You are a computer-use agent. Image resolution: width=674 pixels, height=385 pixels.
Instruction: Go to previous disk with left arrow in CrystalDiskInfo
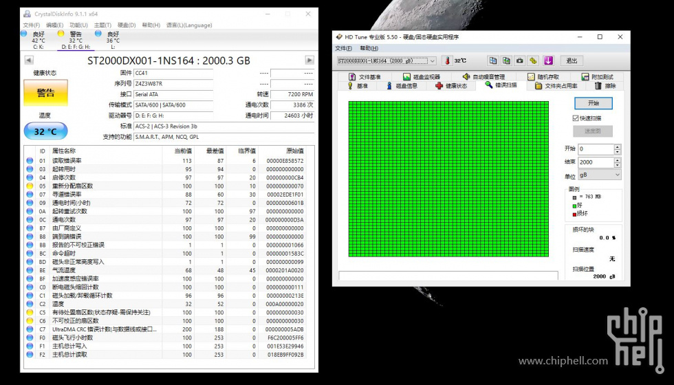[x=29, y=60]
